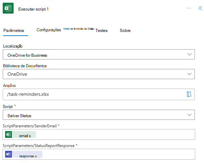
Task: Select the Sobre tab
Action: coord(125,31)
